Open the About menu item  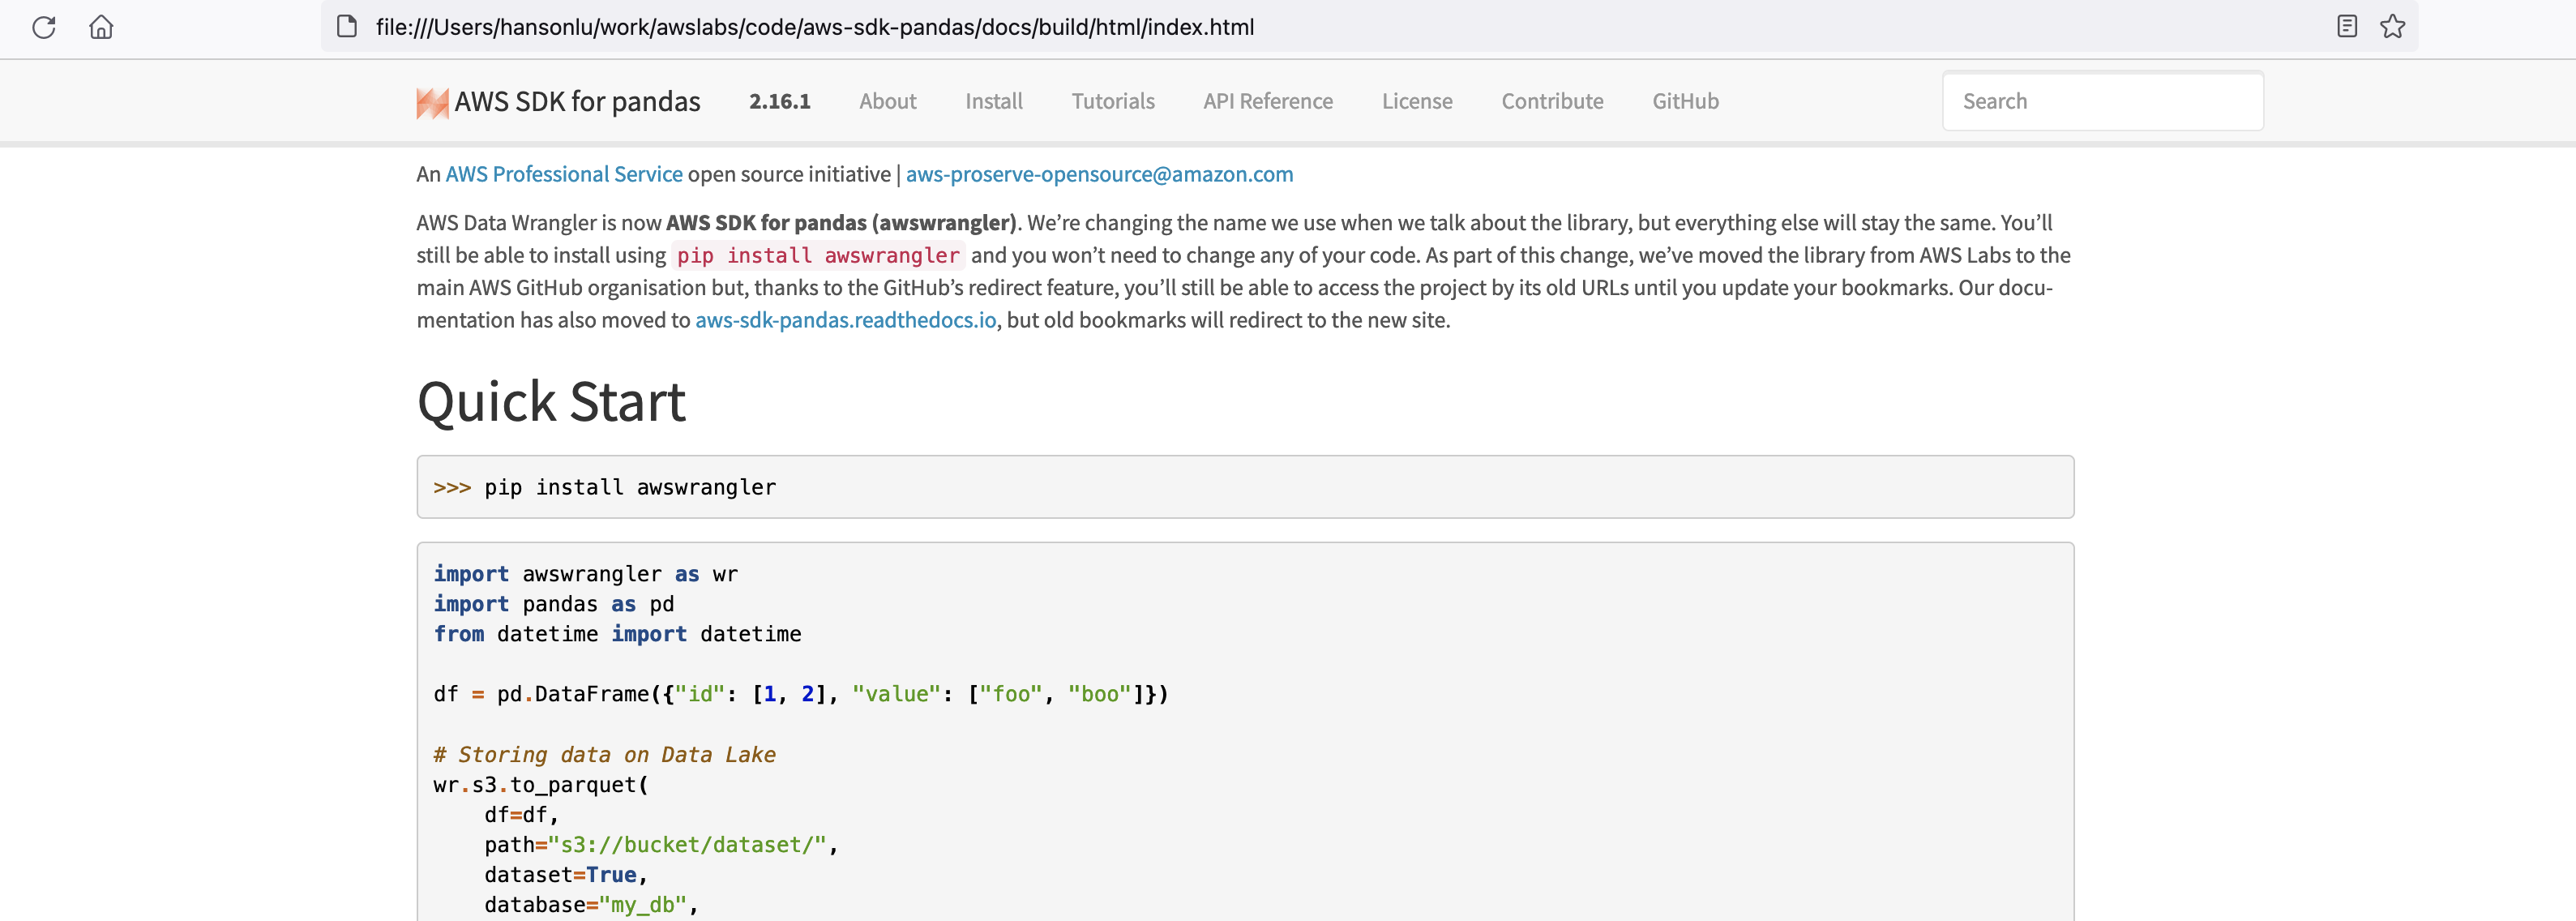click(887, 101)
